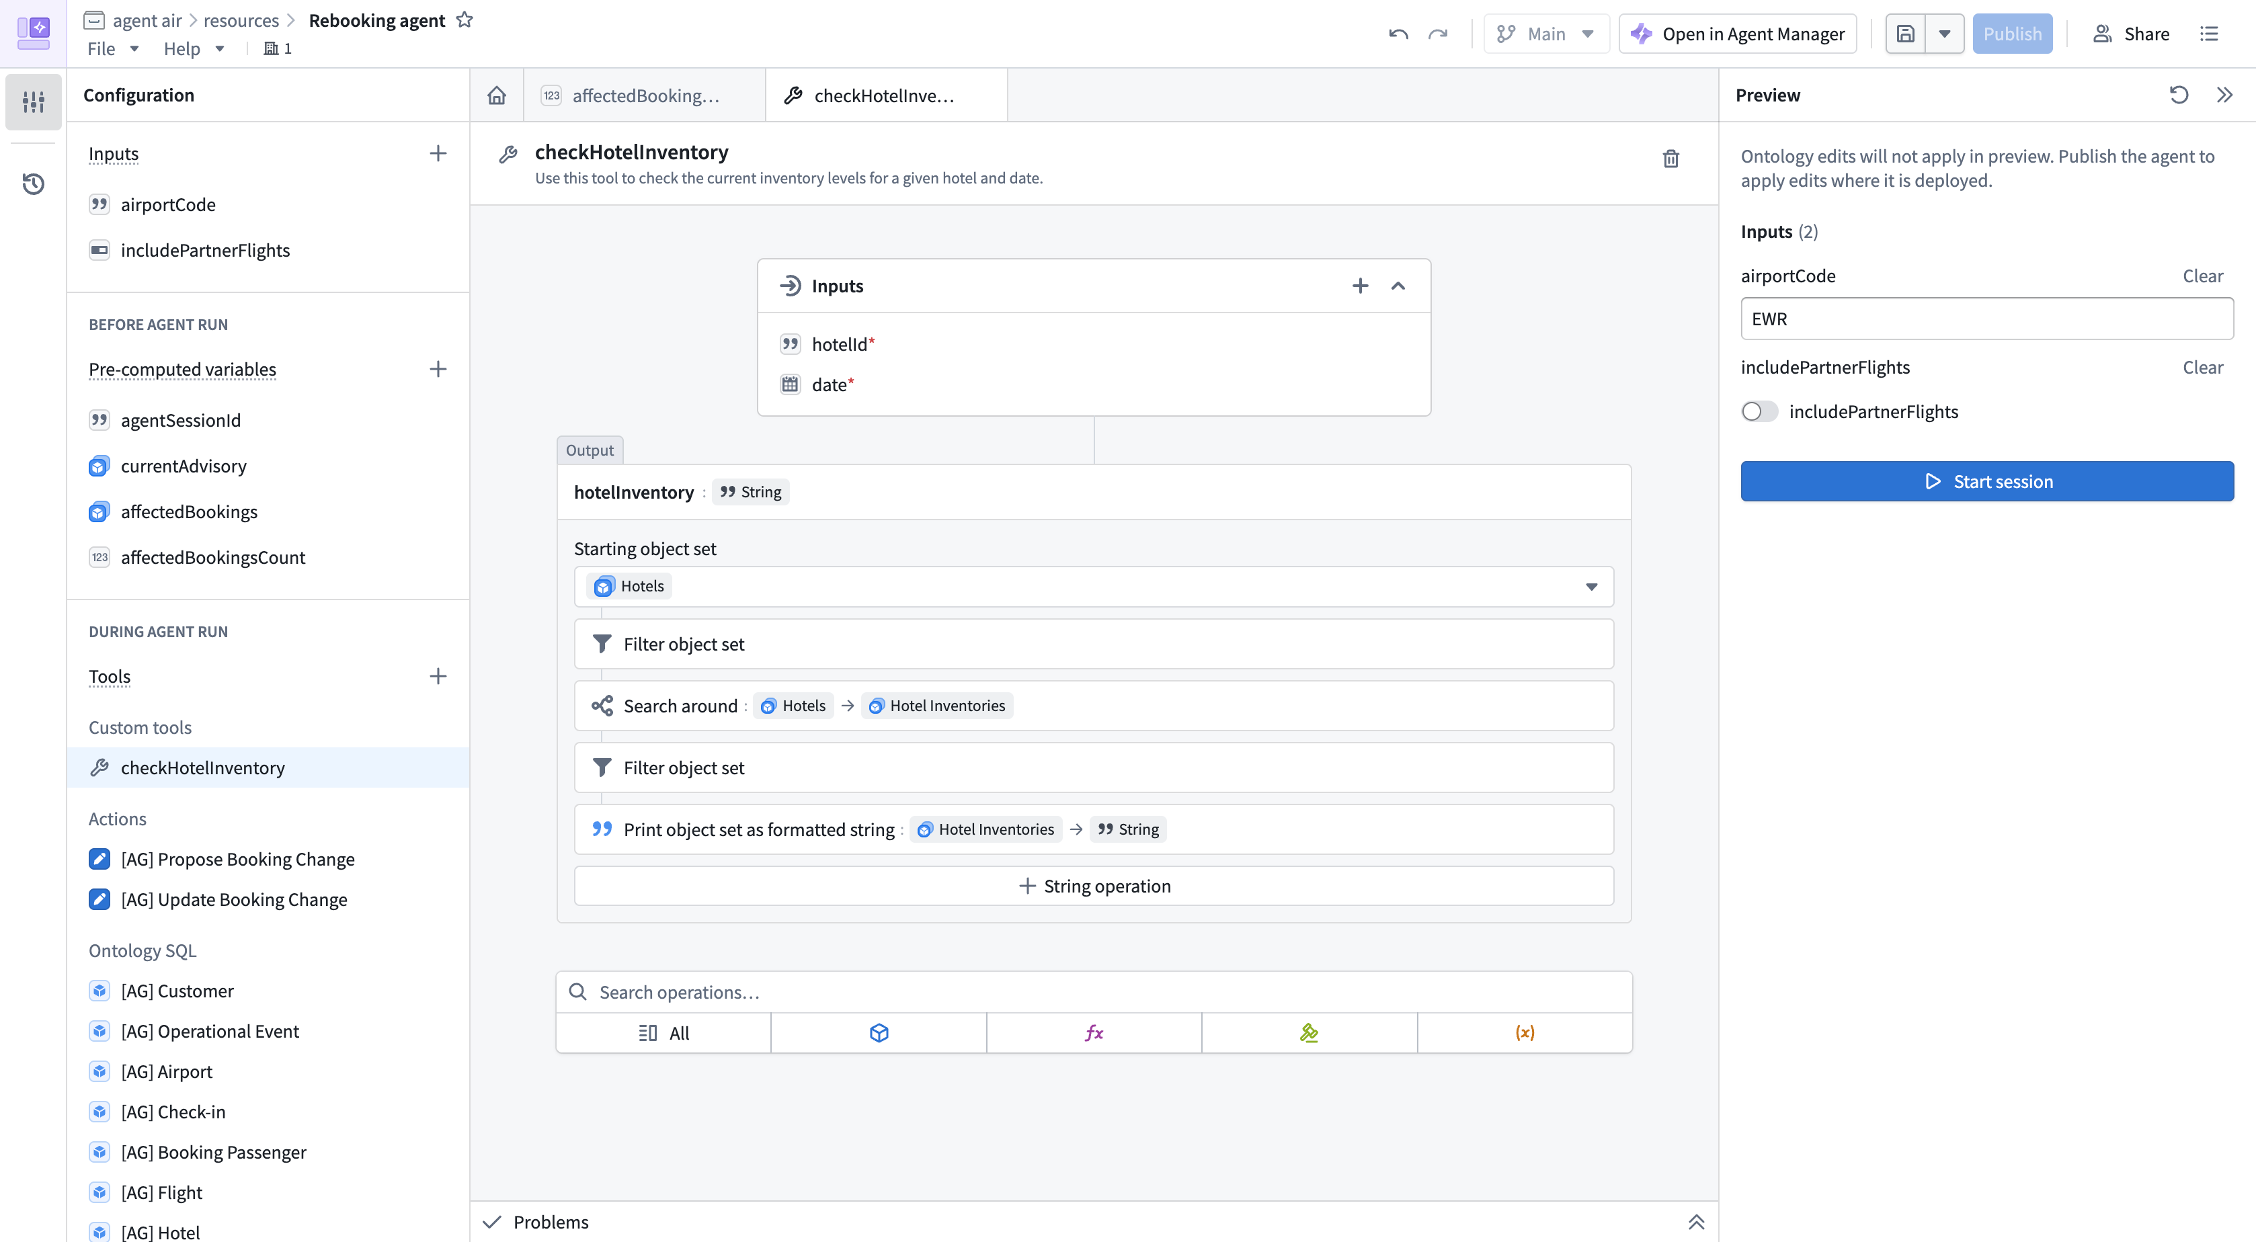The width and height of the screenshot is (2256, 1242).
Task: Filter operations by the green action icon
Action: pos(1310,1033)
